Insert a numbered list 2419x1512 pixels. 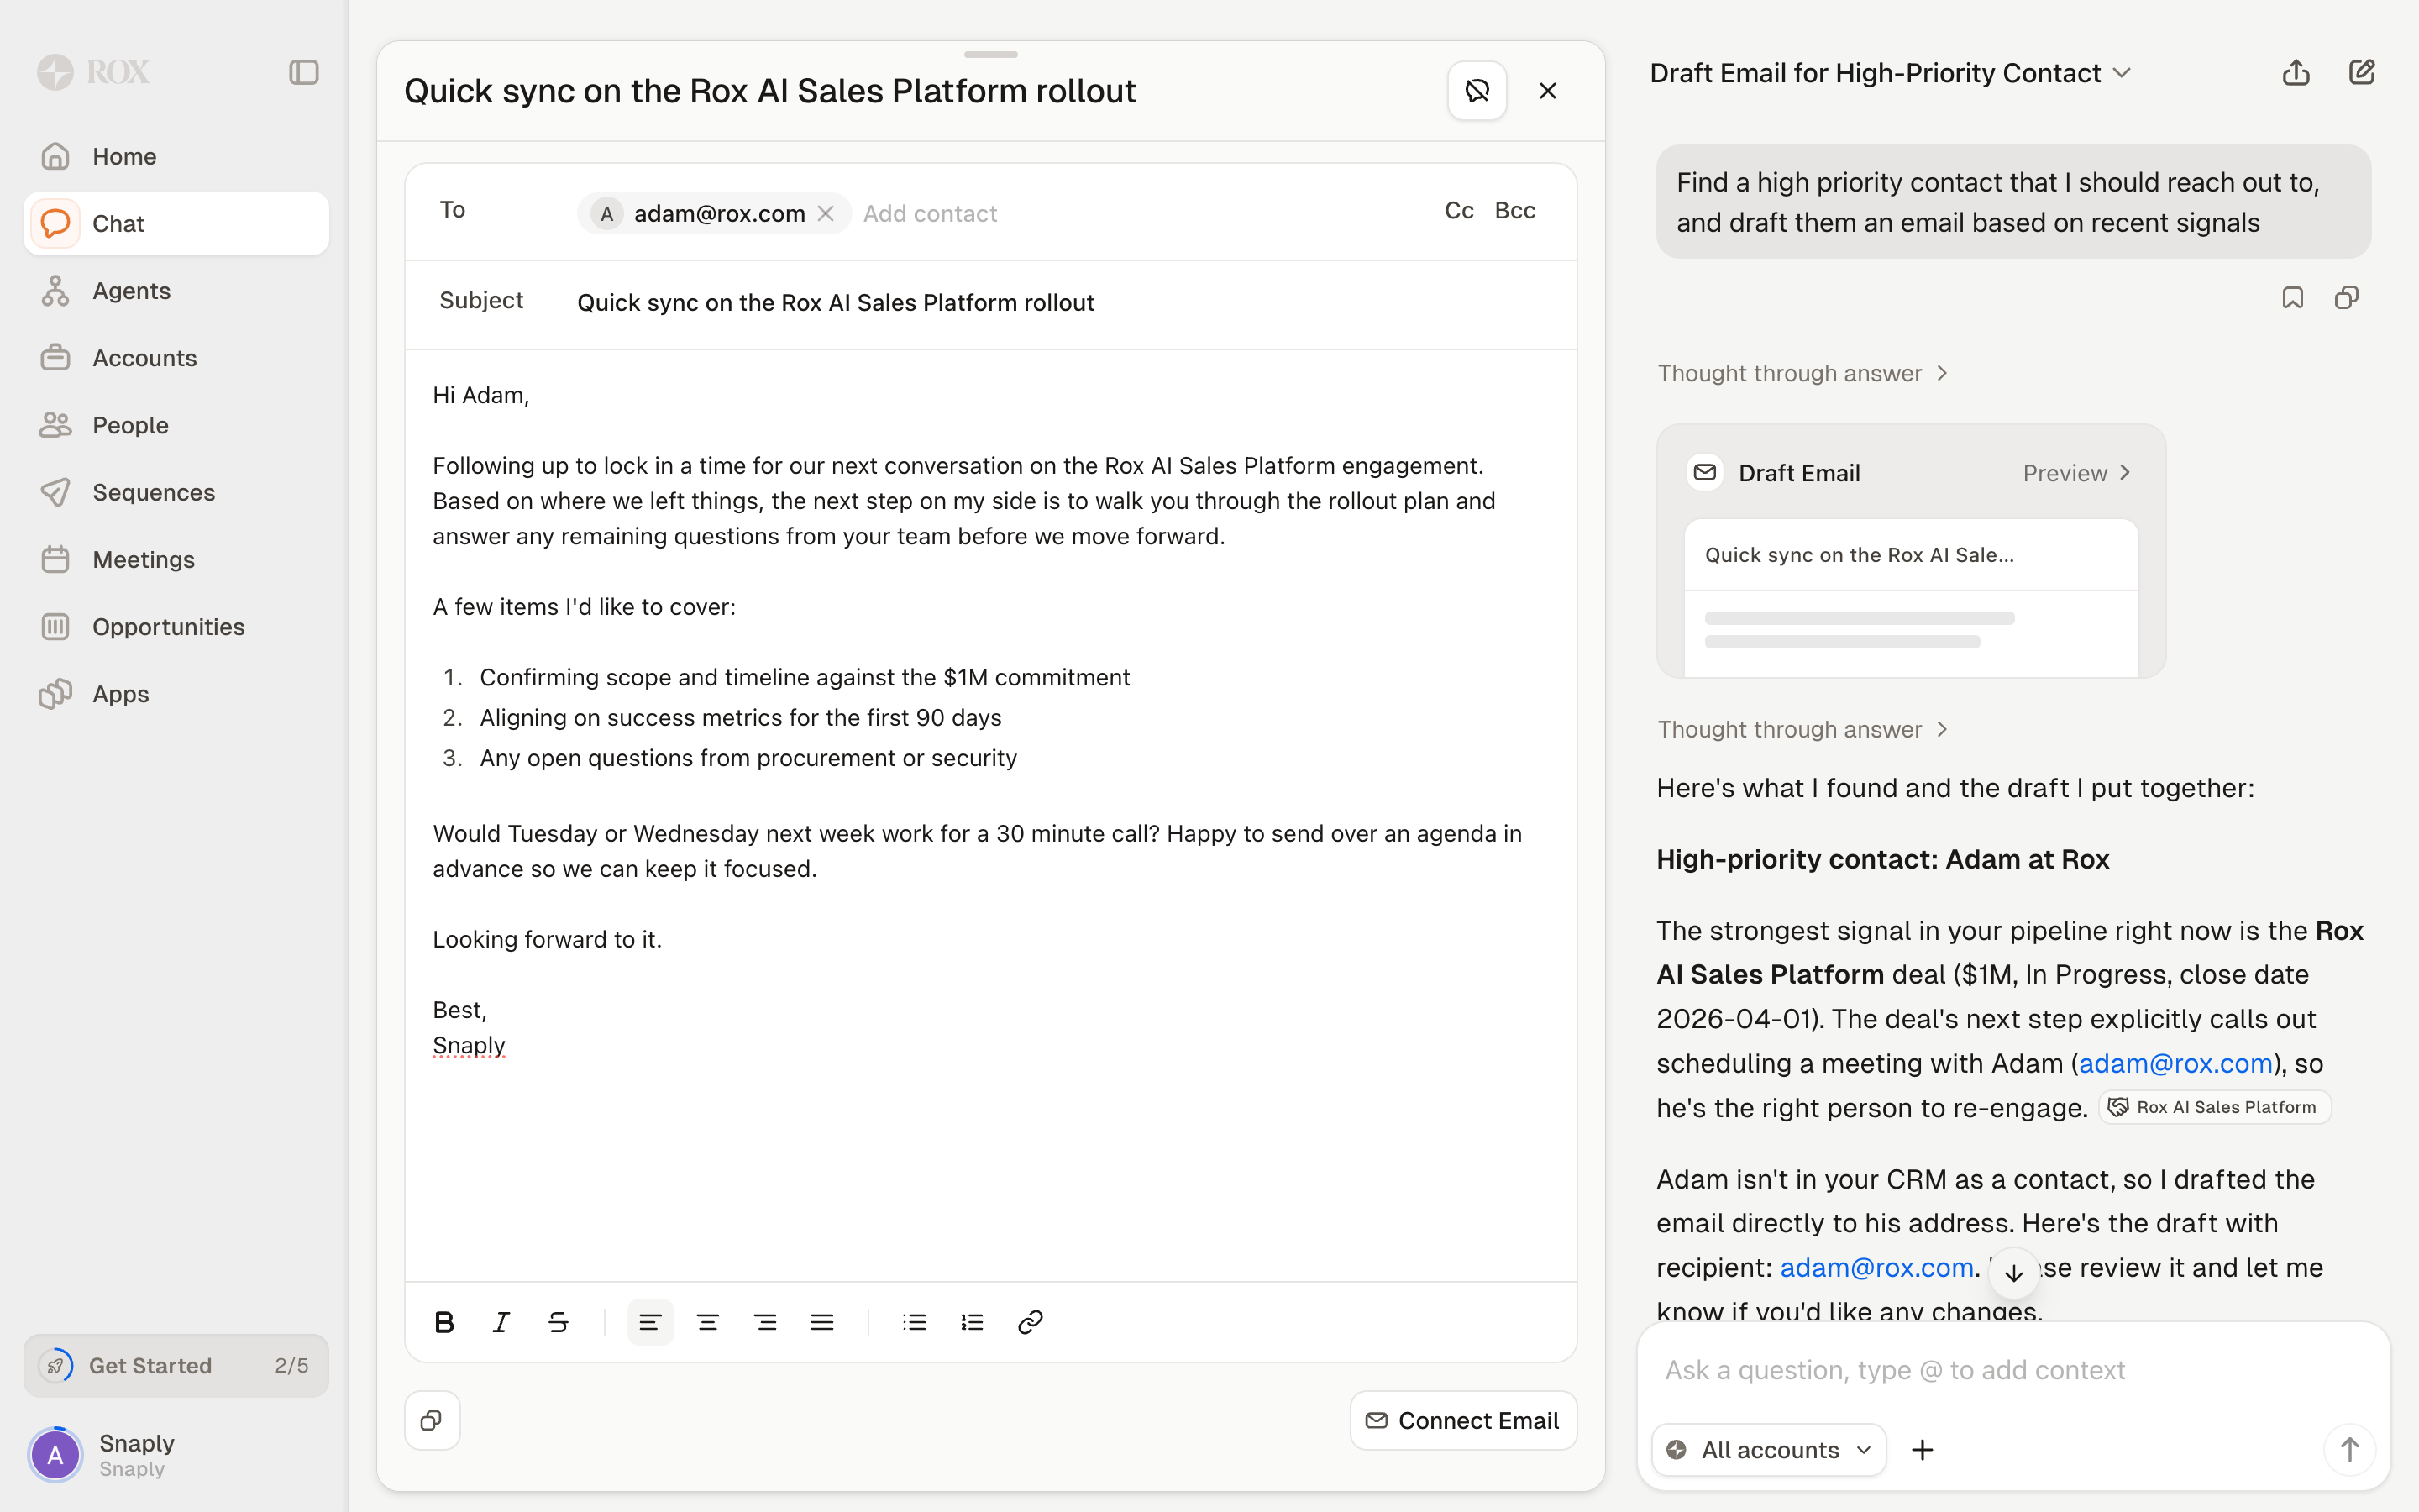(973, 1322)
